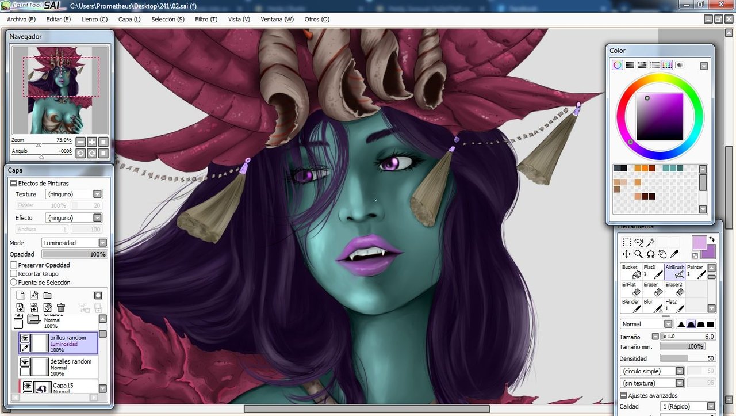Viewport: 736px width, 416px height.
Task: Create a new linework layer
Action: click(34, 295)
